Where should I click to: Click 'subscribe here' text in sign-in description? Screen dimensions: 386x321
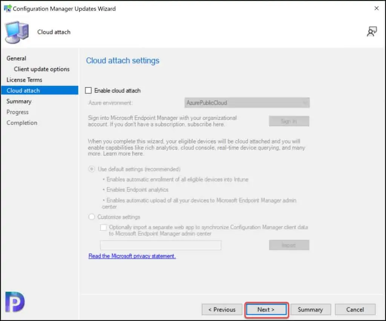pyautogui.click(x=206, y=124)
